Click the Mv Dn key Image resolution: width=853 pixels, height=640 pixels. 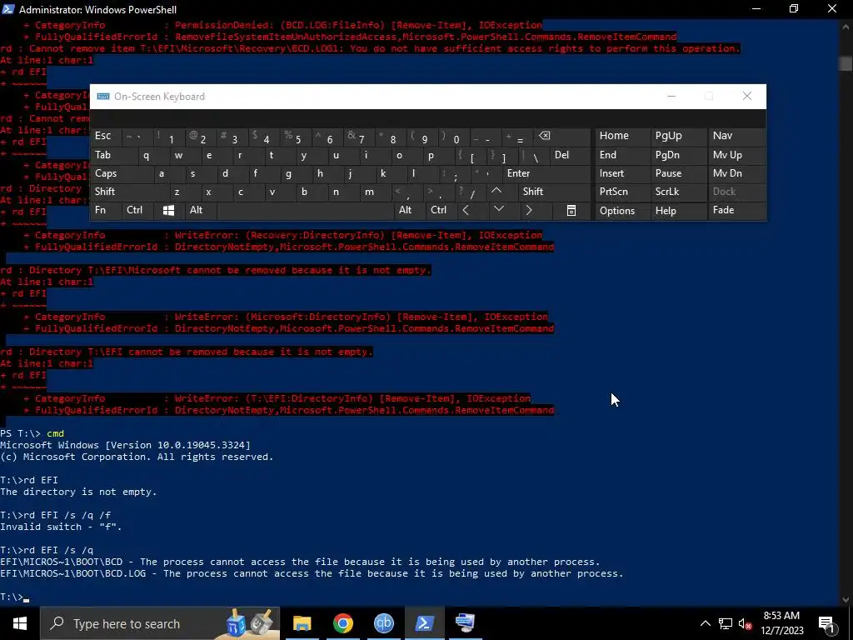736,173
